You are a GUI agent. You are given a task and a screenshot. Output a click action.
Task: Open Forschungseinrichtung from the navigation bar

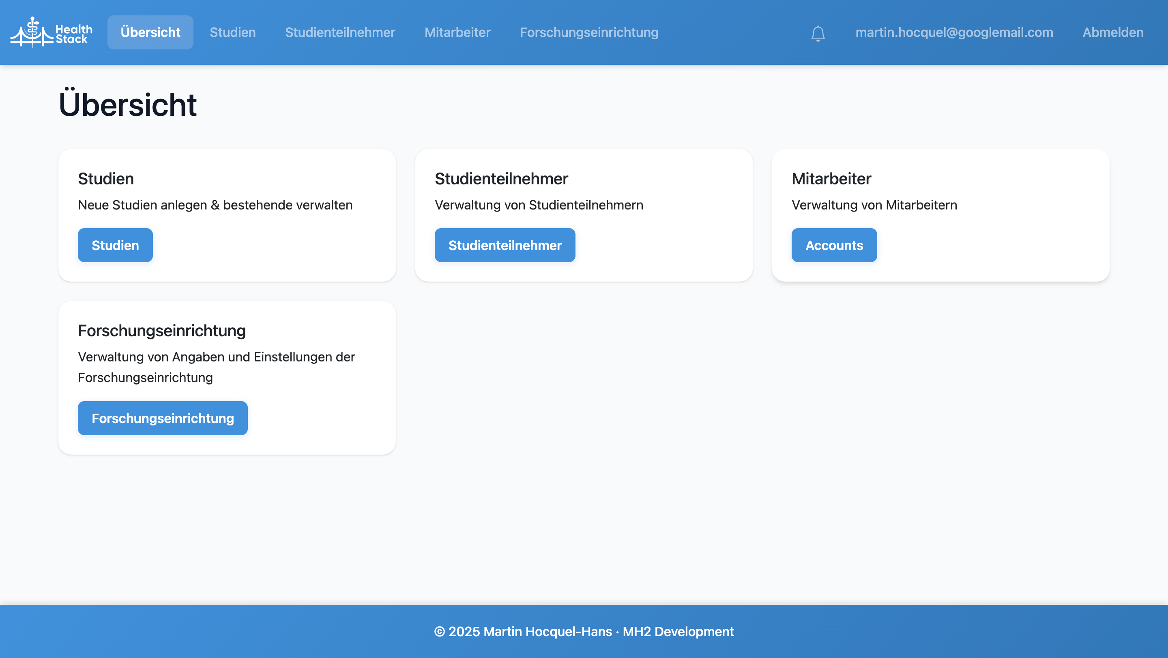coord(588,32)
